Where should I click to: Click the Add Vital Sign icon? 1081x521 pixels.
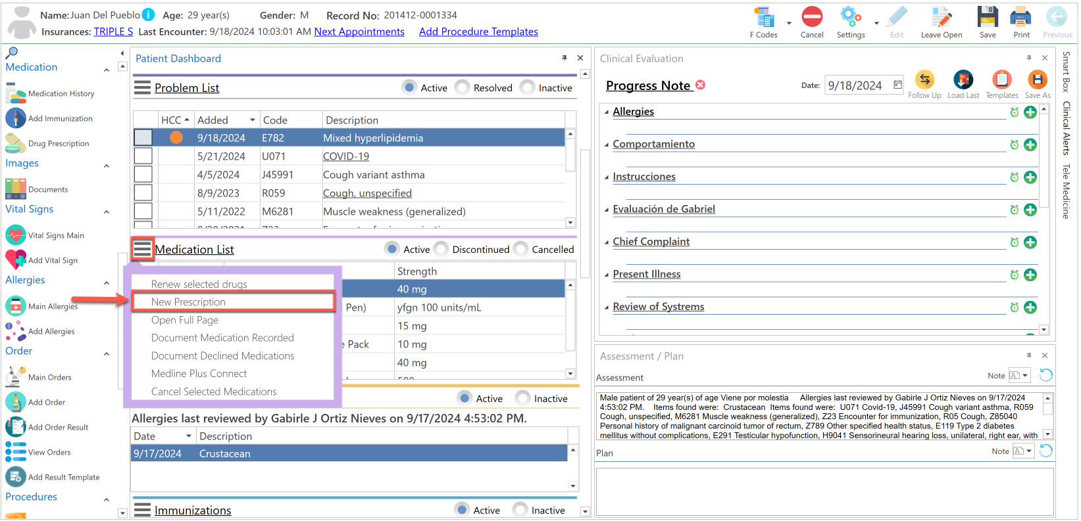[x=16, y=260]
